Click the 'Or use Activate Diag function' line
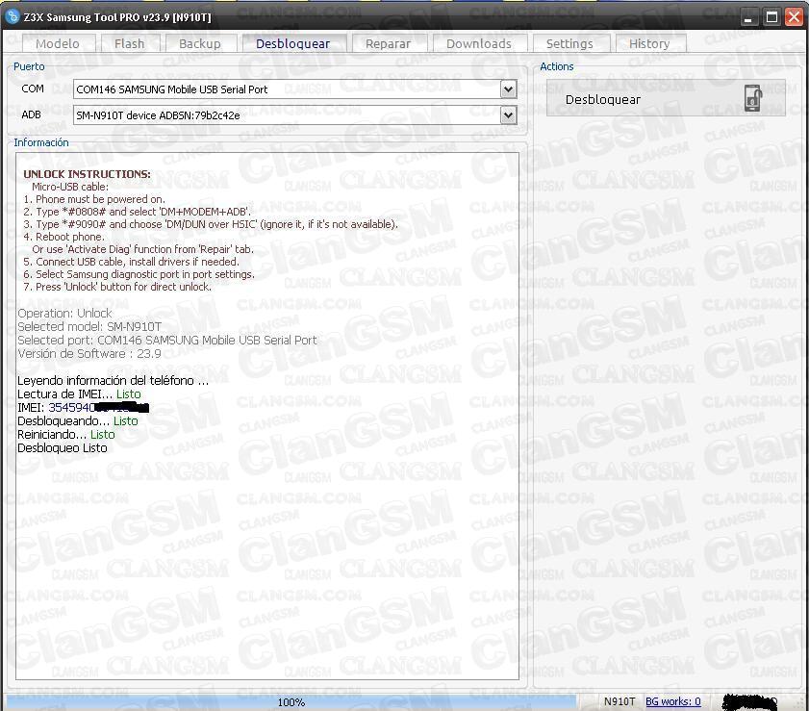Image resolution: width=809 pixels, height=711 pixels. 143,249
